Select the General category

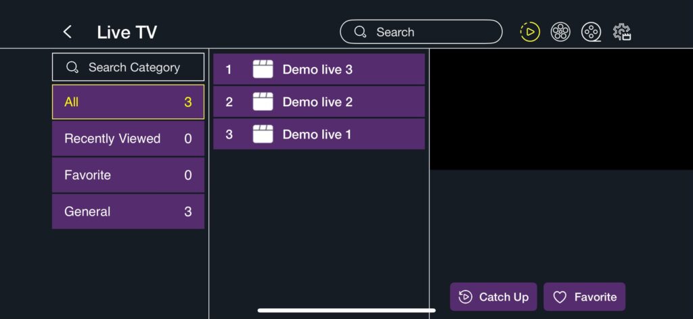click(128, 212)
